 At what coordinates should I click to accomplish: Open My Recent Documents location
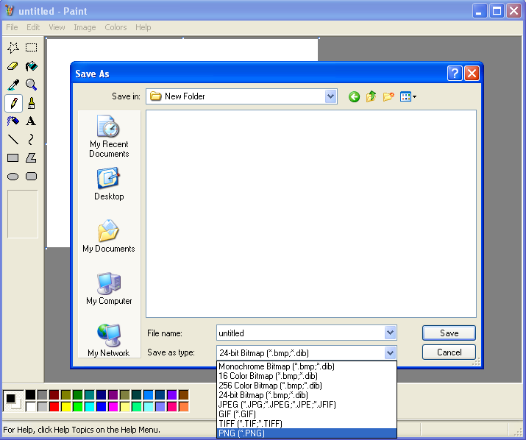109,136
